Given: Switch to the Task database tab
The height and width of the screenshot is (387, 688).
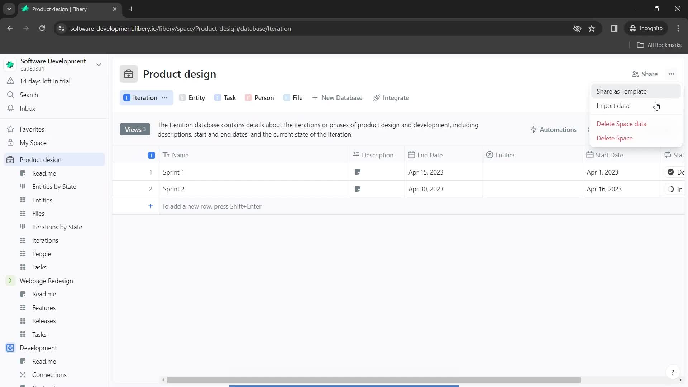Looking at the screenshot, I should tap(225, 98).
